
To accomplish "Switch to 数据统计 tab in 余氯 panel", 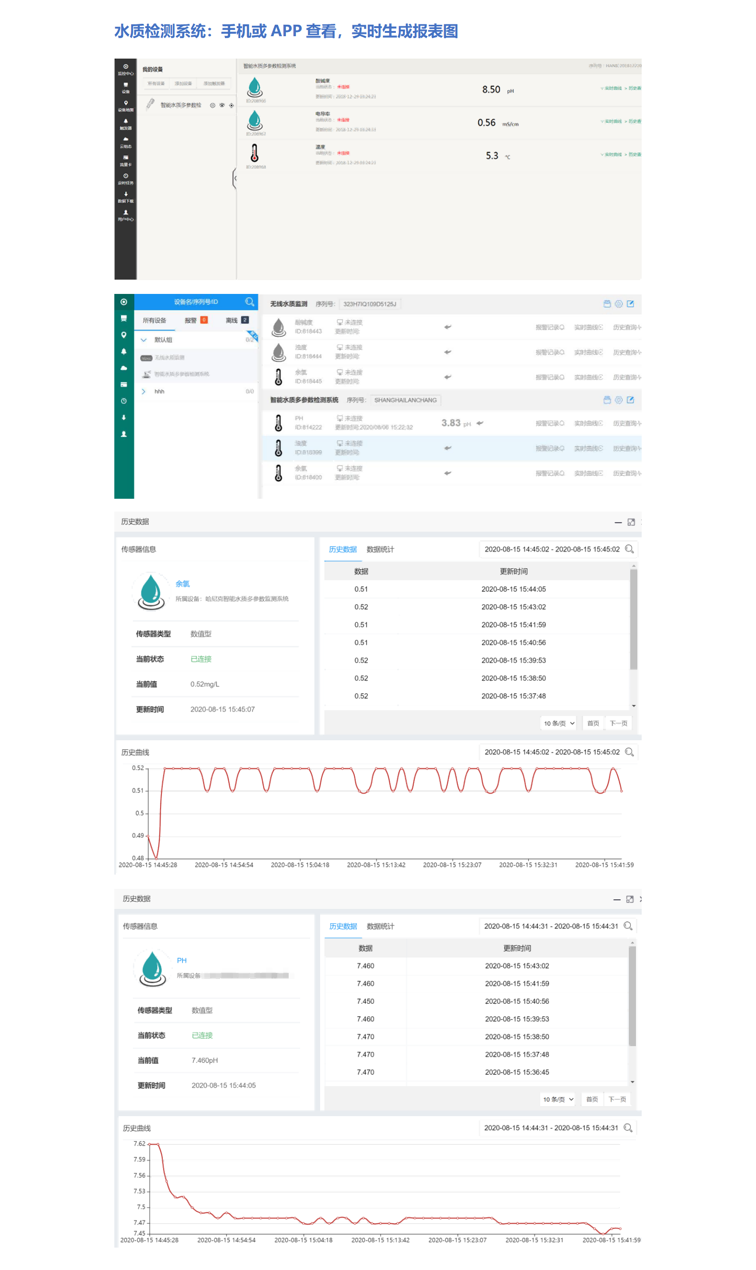I will (x=380, y=549).
